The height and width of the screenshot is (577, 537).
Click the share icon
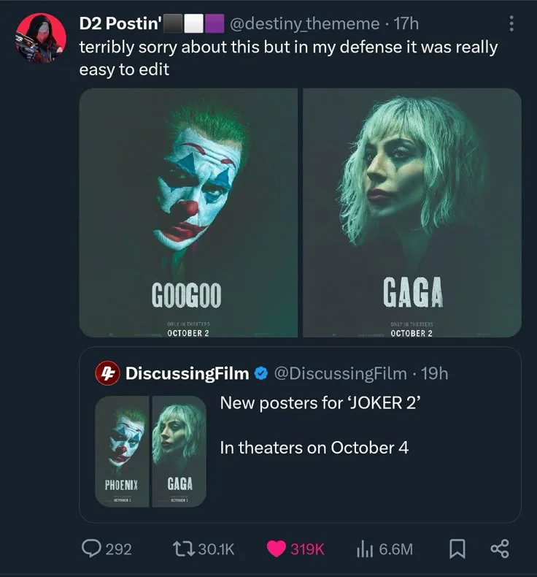point(500,549)
